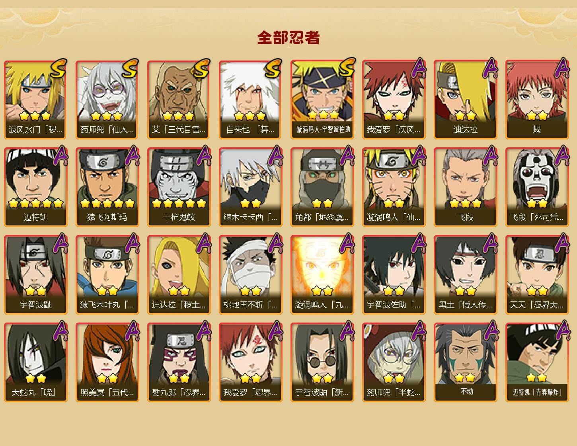Click the S rank badge on 波风水门

(58, 69)
